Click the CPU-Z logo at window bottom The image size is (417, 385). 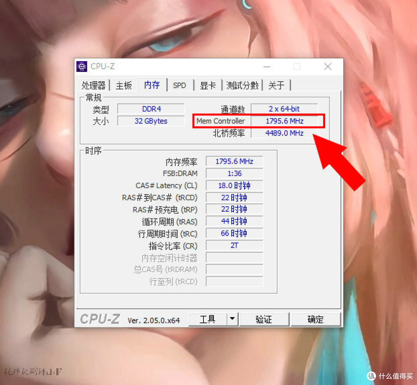pyautogui.click(x=100, y=319)
